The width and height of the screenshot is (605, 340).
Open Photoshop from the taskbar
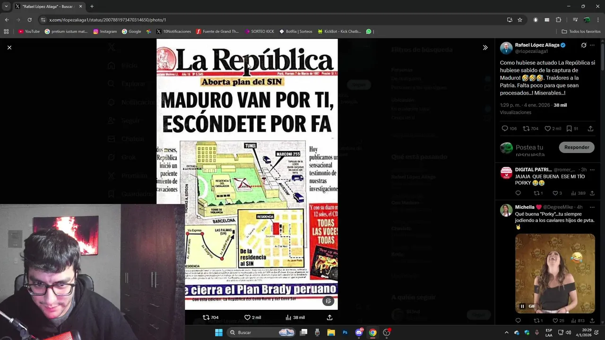click(345, 332)
